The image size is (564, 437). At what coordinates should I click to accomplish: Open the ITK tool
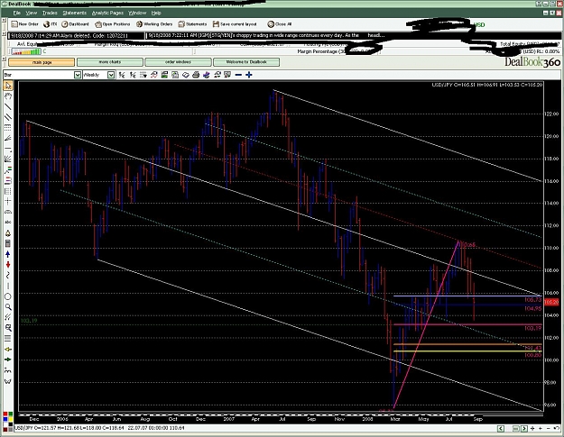tap(51, 24)
